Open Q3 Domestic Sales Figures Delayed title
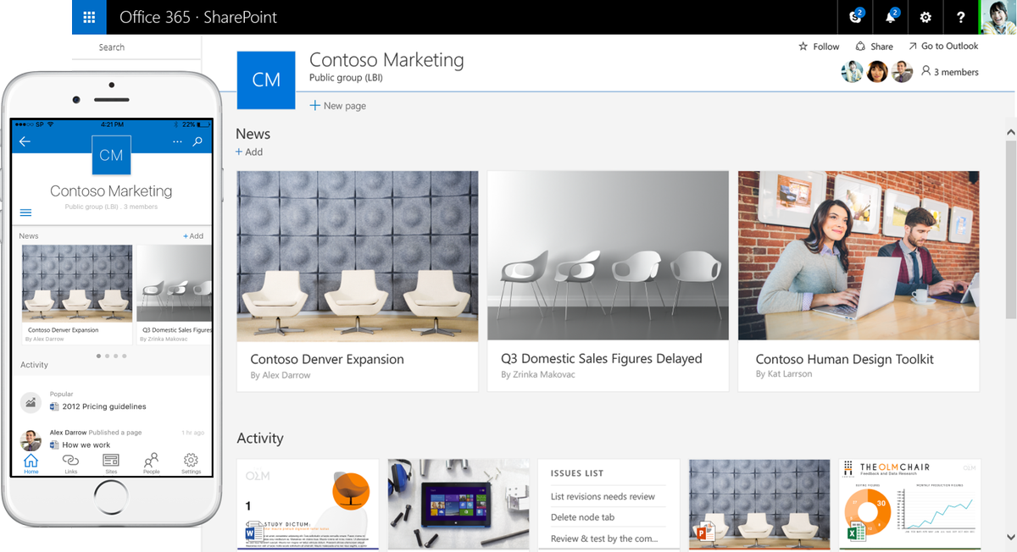Viewport: 1017px width, 552px height. point(601,358)
